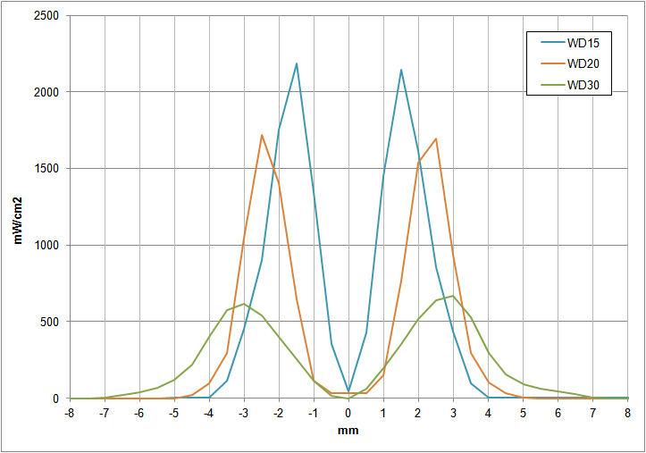Click the 500 label on the vertical axis

pos(50,323)
